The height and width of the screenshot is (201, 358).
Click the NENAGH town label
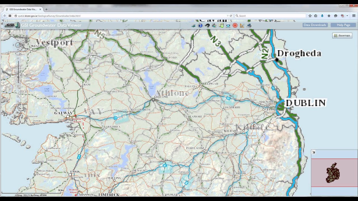(x=139, y=170)
